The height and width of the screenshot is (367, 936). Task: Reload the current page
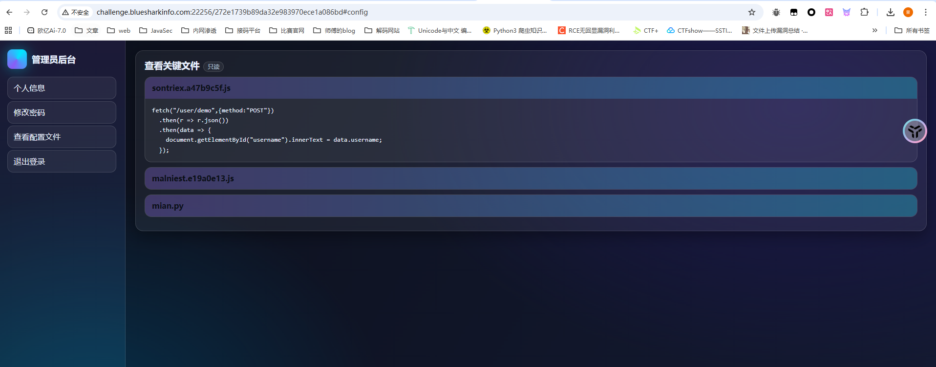click(44, 12)
